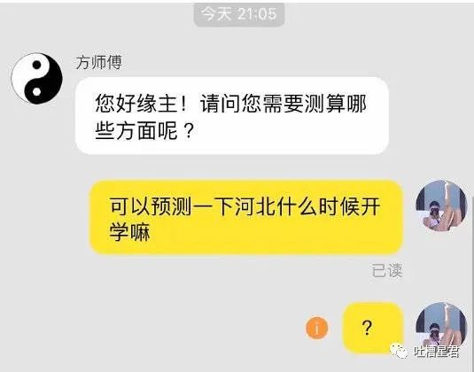This screenshot has height=372, width=474.
Task: Click the 已读 read receipt label
Action: tap(387, 270)
